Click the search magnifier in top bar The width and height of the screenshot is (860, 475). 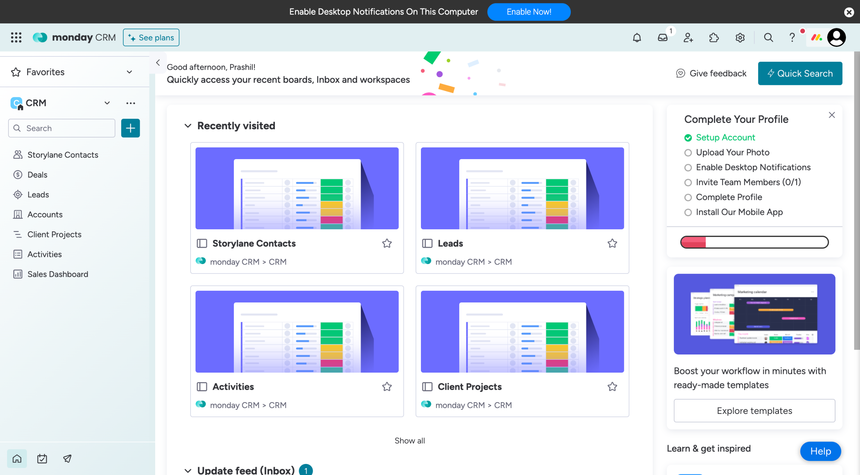pyautogui.click(x=768, y=37)
